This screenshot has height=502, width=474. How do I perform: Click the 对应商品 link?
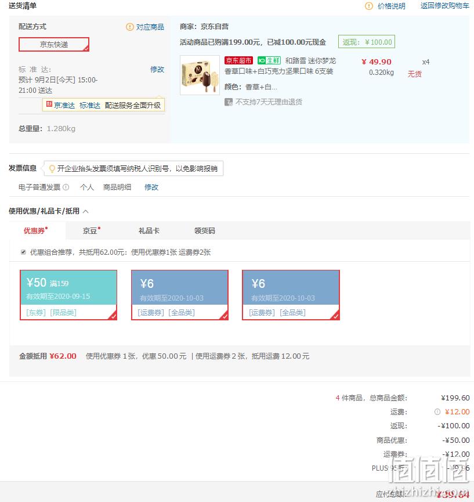tap(150, 27)
